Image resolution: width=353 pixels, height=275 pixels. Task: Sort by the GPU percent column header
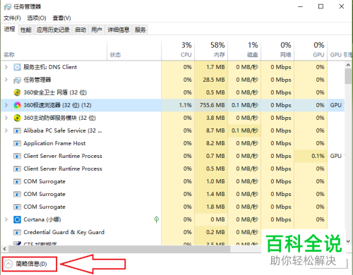pyautogui.click(x=311, y=50)
